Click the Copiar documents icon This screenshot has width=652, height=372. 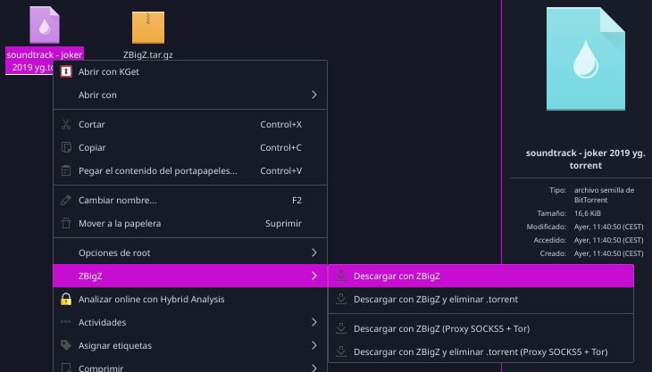pyautogui.click(x=66, y=147)
